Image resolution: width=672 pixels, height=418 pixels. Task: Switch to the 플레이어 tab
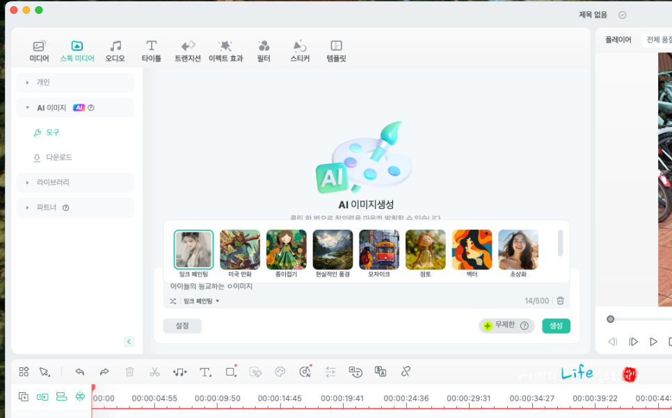(x=618, y=40)
